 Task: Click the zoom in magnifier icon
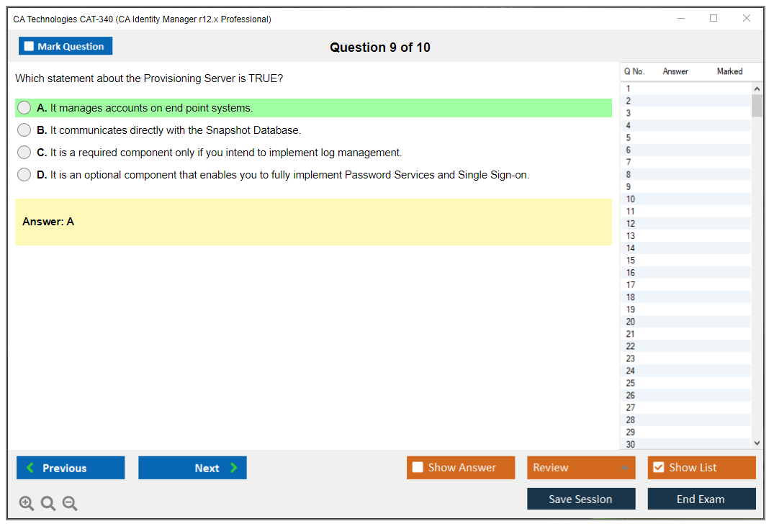[x=27, y=504]
